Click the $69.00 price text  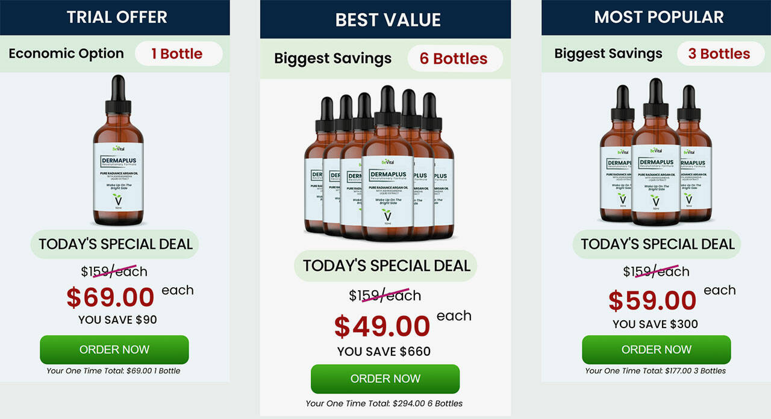[110, 297]
